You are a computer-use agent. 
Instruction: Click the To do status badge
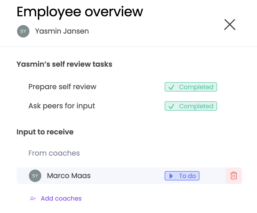(x=182, y=176)
